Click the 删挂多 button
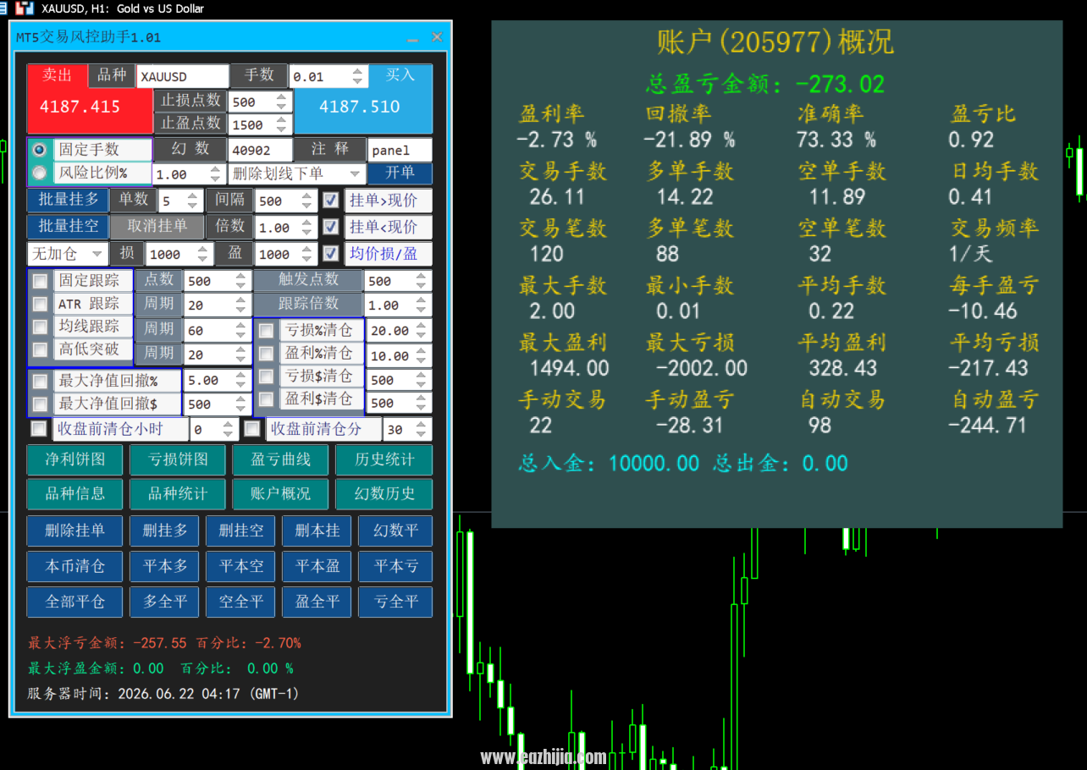The width and height of the screenshot is (1087, 770). tap(165, 531)
